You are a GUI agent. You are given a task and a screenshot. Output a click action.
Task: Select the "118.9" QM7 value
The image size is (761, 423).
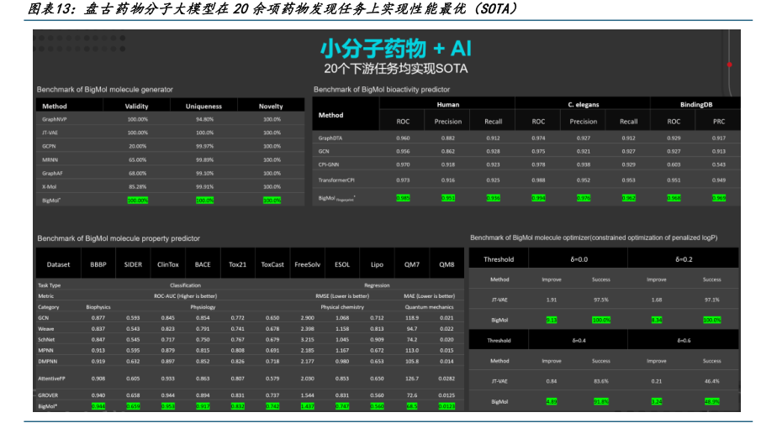(x=412, y=318)
